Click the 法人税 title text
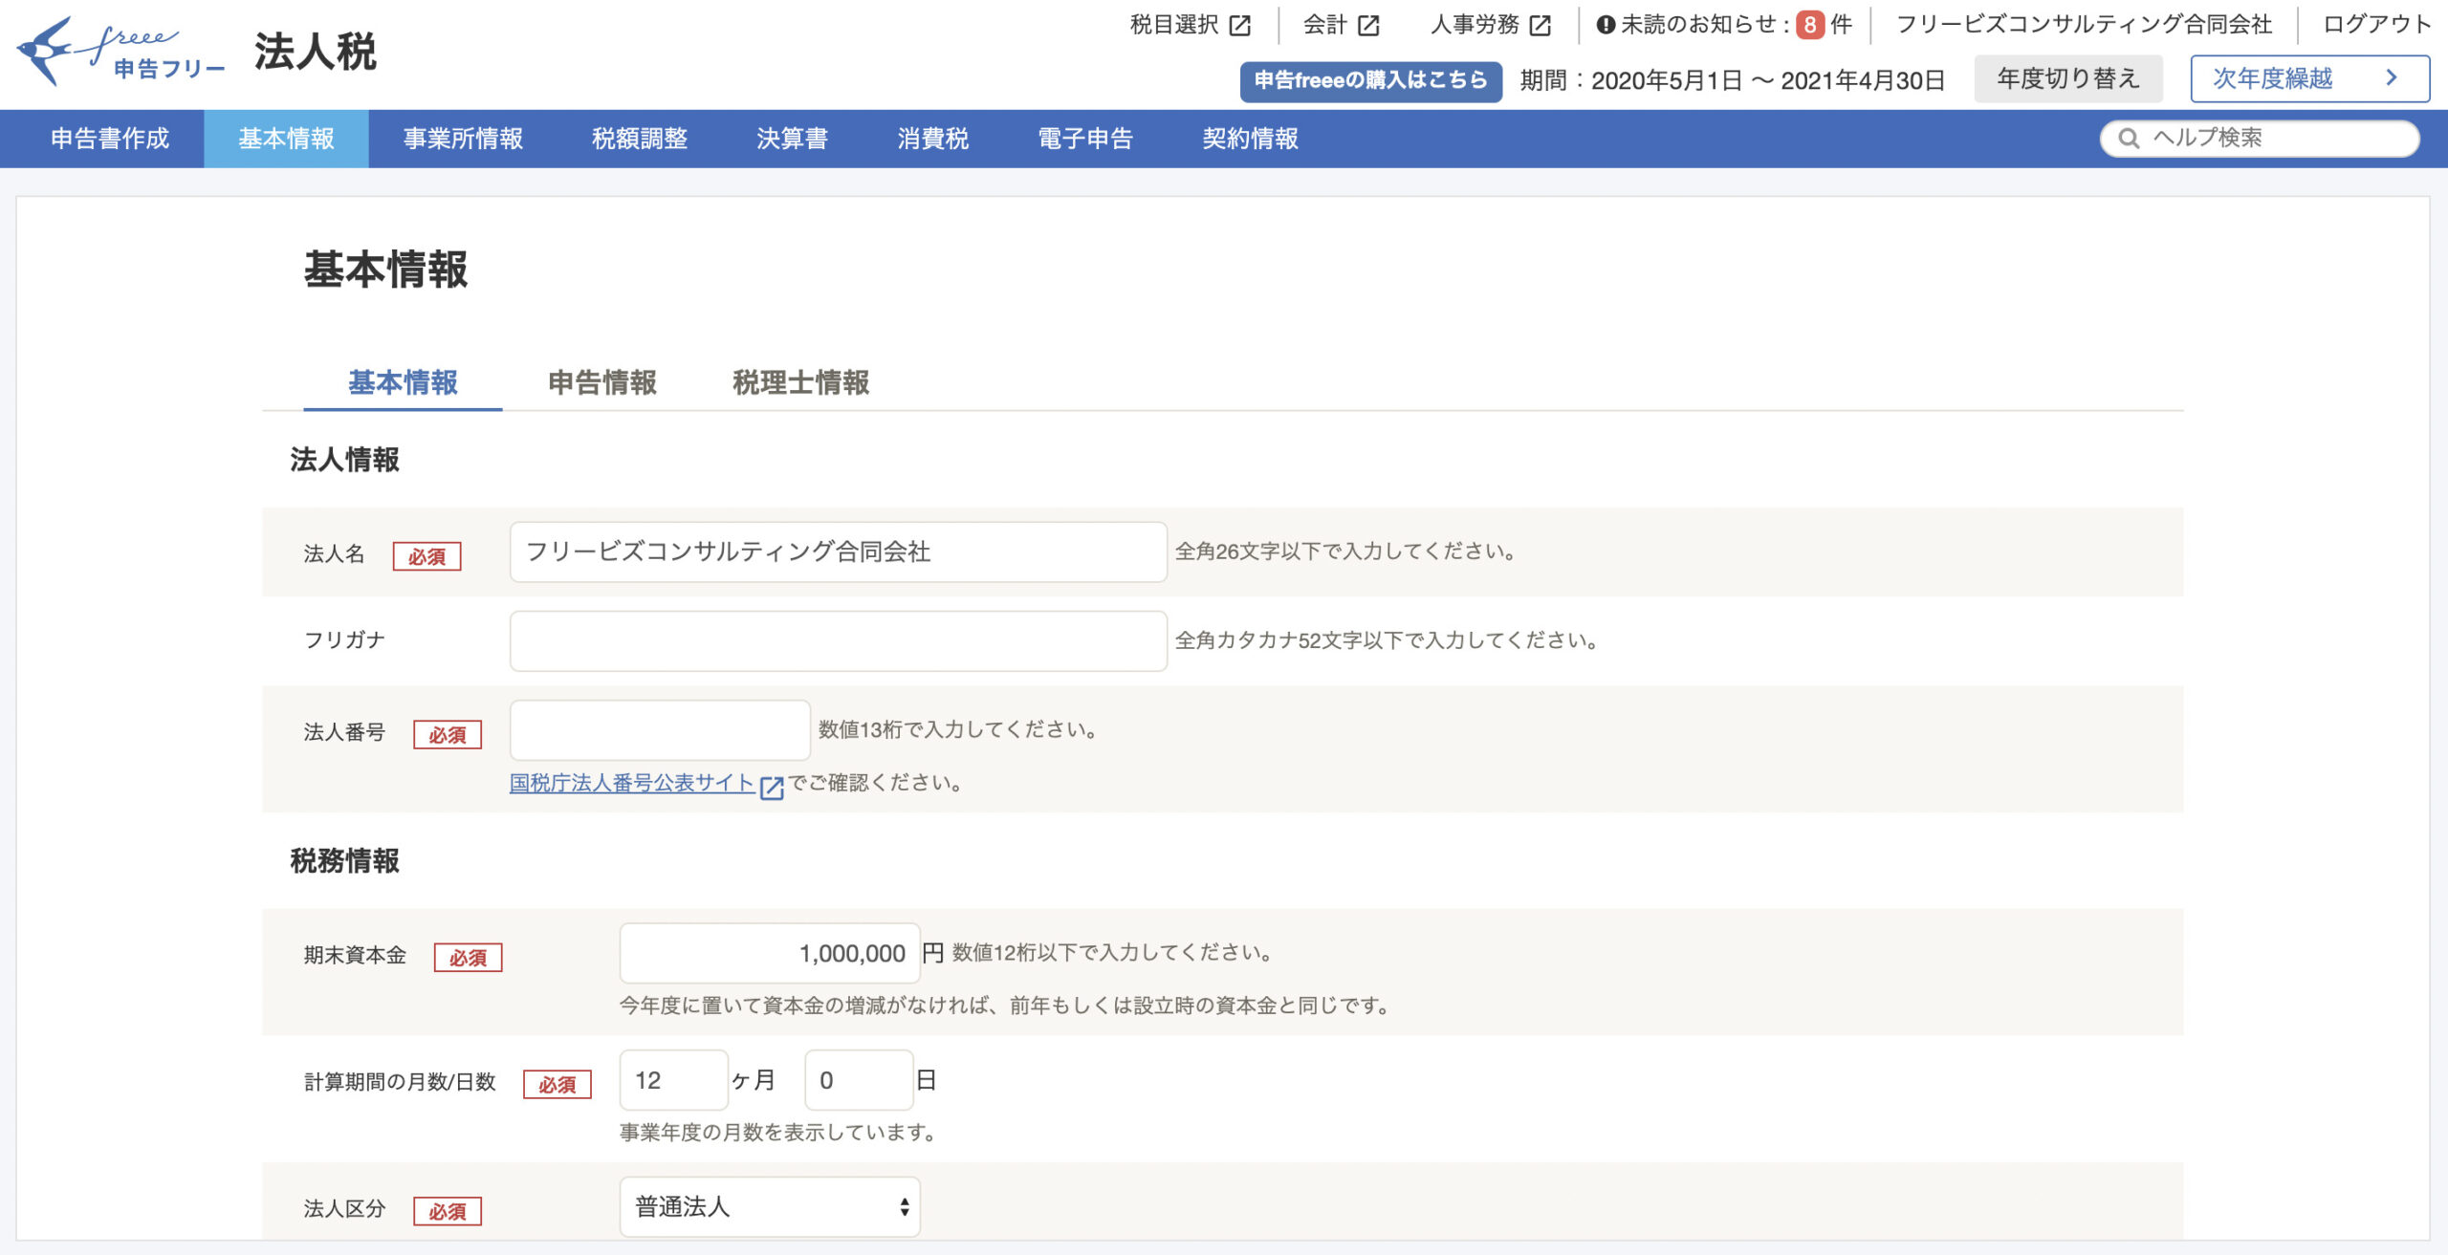The image size is (2448, 1255). (x=316, y=52)
